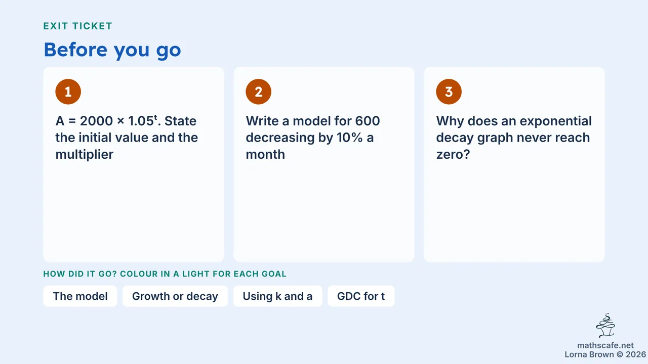This screenshot has height=364, width=648.
Task: Click the EXIT TICKET heading label
Action: (x=78, y=26)
